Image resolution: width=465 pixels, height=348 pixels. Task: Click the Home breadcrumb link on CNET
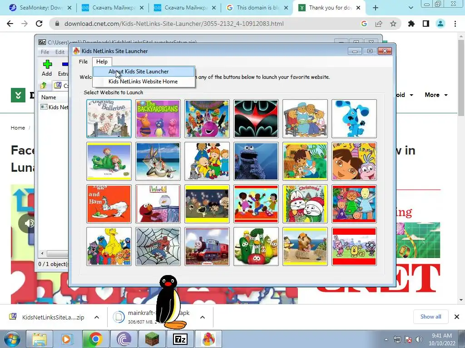pyautogui.click(x=18, y=128)
